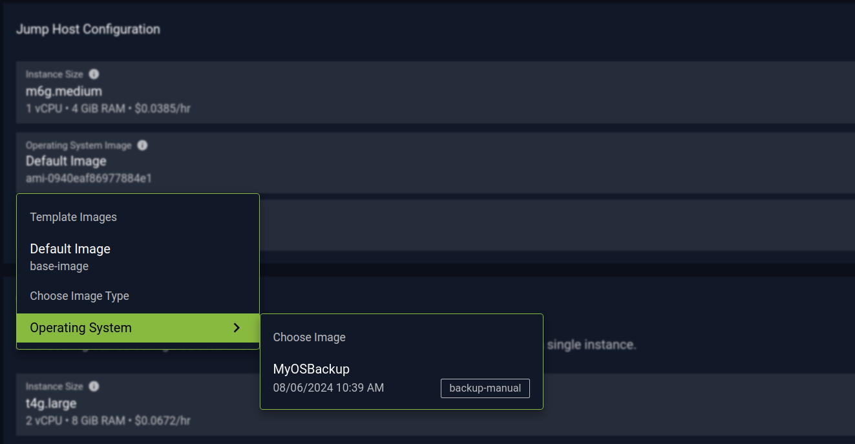Click the 2 vCPU 8 GiB RAM details line
Image resolution: width=855 pixels, height=444 pixels.
point(108,421)
